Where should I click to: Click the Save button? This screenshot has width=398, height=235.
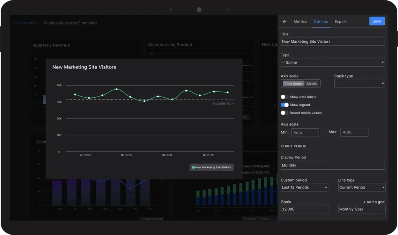click(x=377, y=21)
